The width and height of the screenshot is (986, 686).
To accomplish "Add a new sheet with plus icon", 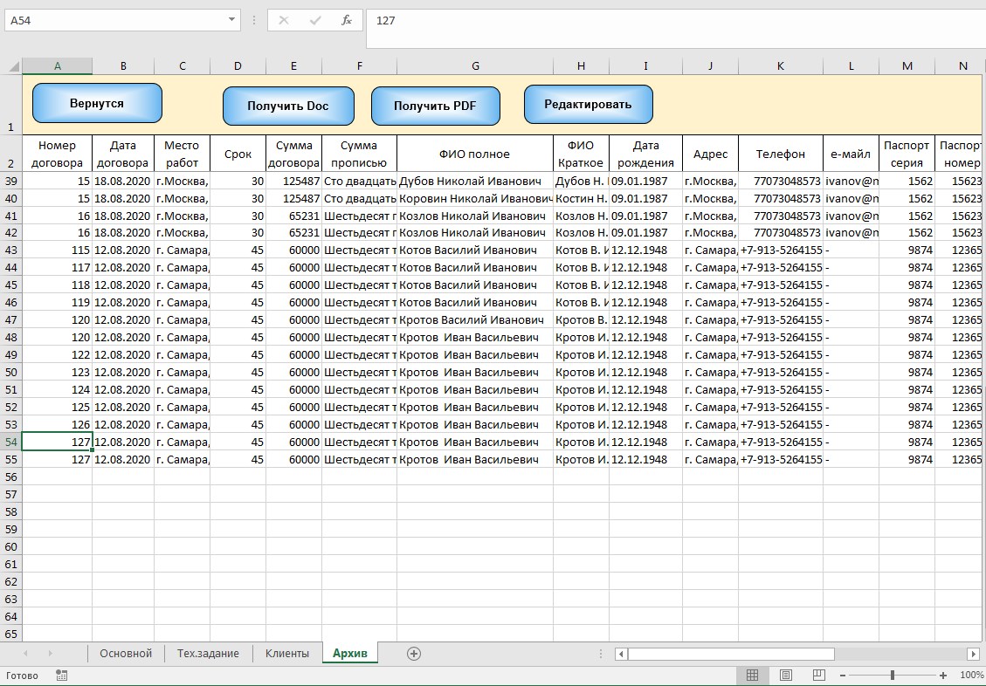I will coord(414,654).
